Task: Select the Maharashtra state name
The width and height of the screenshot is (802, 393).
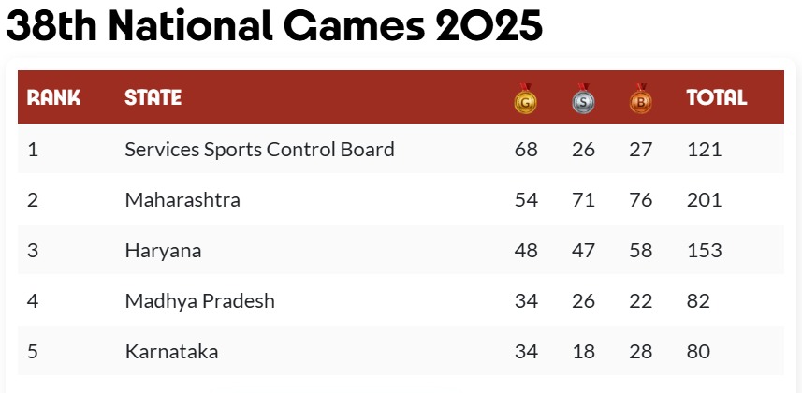Action: [x=182, y=199]
